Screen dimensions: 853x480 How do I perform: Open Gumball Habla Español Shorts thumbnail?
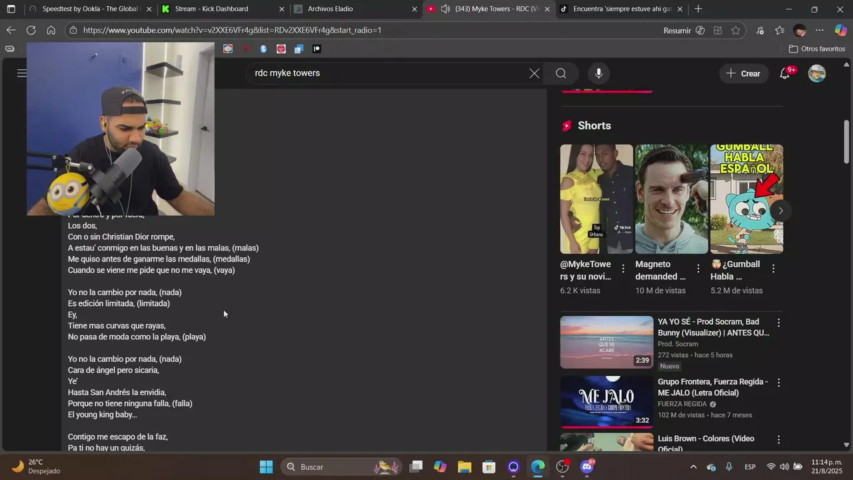(x=746, y=199)
